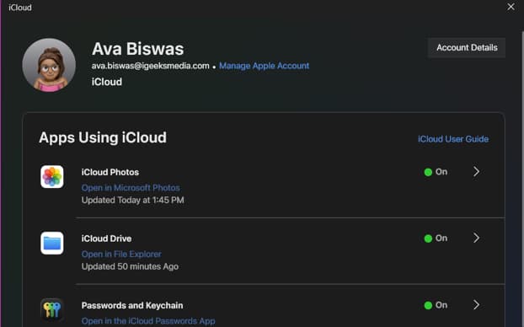Click the Ava Biswas name heading
The width and height of the screenshot is (524, 327).
coord(137,49)
